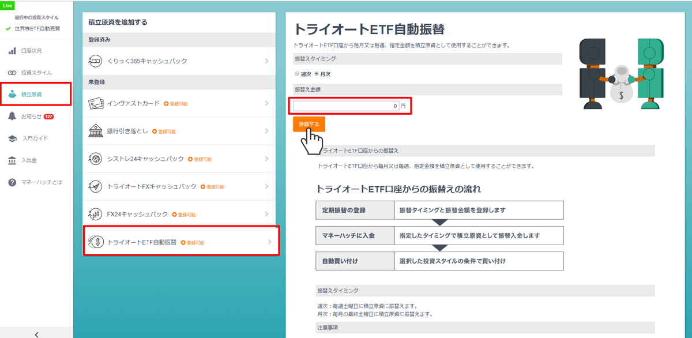Viewport: 692px width, 338px height.
Task: Click the 127 notification badge
Action: (x=49, y=117)
